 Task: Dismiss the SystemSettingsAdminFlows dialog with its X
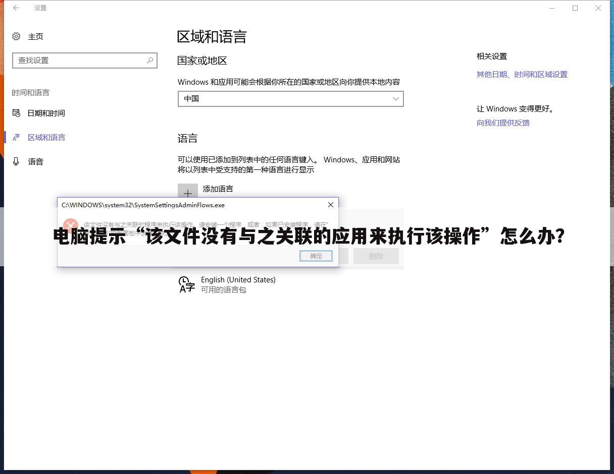click(x=331, y=205)
